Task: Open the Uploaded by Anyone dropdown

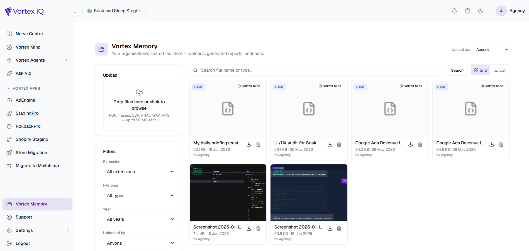Action: tap(139, 243)
